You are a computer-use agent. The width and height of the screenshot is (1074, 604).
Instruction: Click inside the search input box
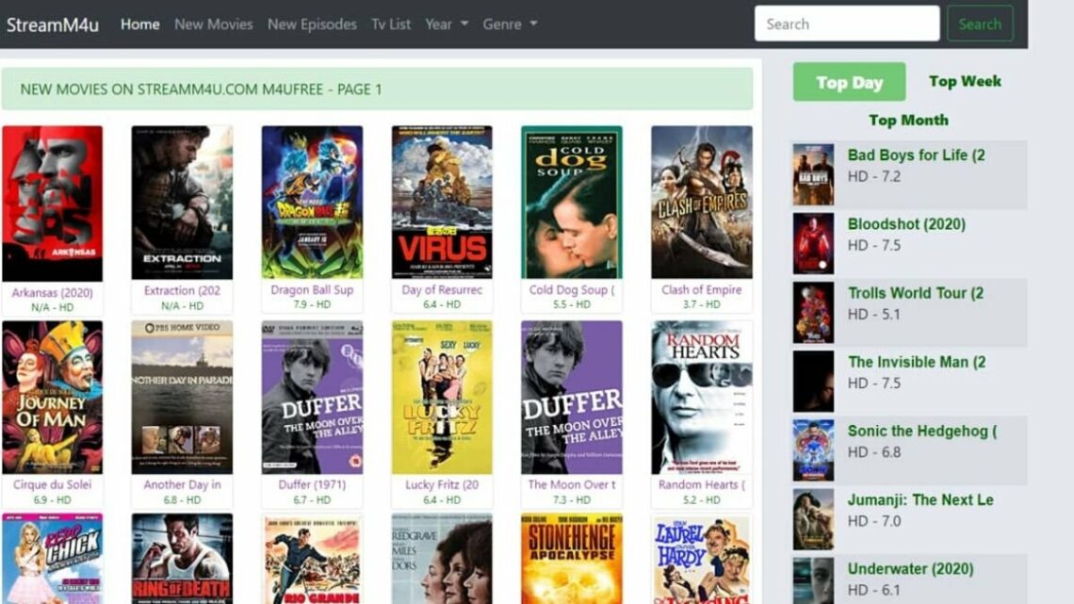[x=845, y=24]
